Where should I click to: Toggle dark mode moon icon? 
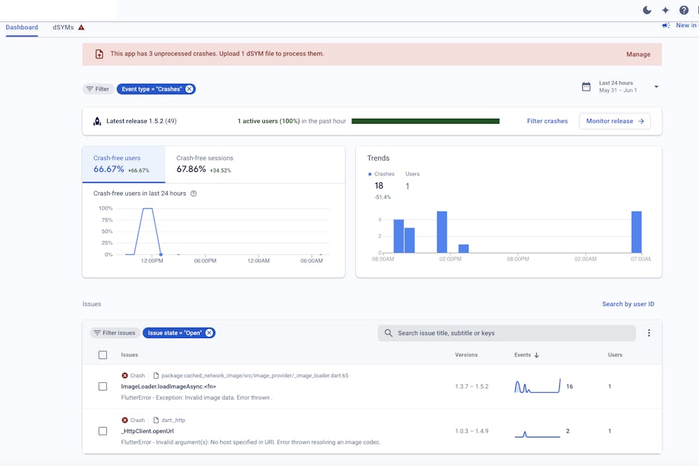click(x=647, y=10)
